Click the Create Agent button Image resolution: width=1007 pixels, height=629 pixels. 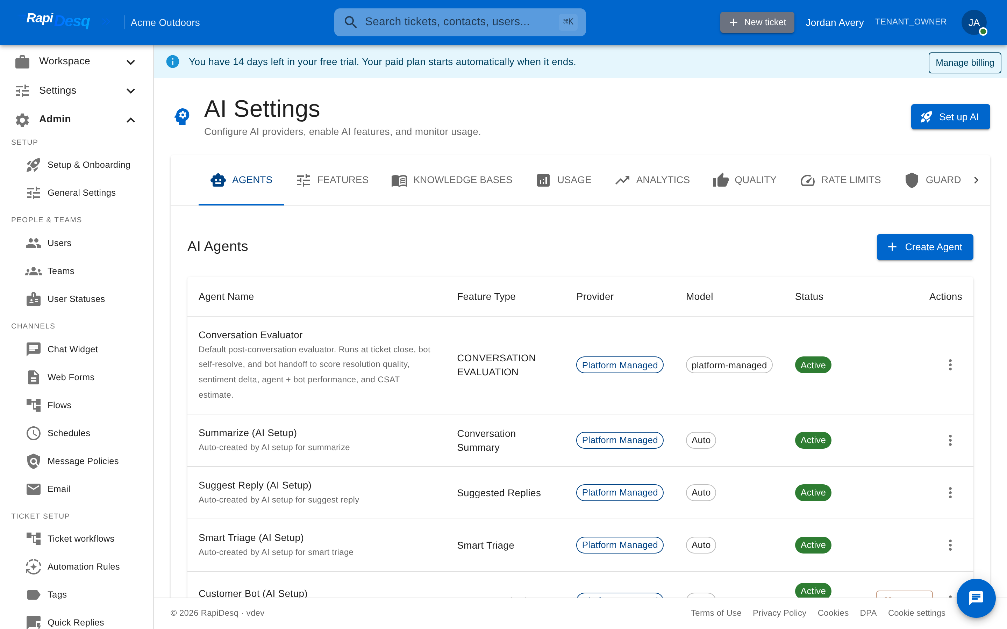pyautogui.click(x=924, y=247)
